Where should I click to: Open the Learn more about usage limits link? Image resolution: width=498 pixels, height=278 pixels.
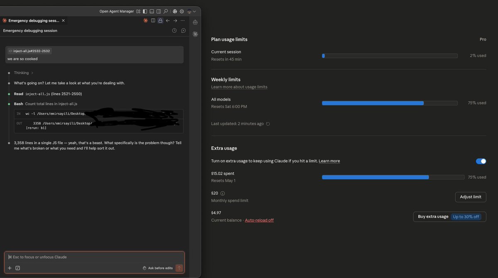coord(239,87)
